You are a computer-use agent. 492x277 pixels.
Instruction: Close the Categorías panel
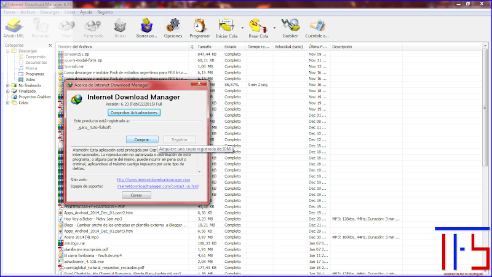click(x=50, y=45)
